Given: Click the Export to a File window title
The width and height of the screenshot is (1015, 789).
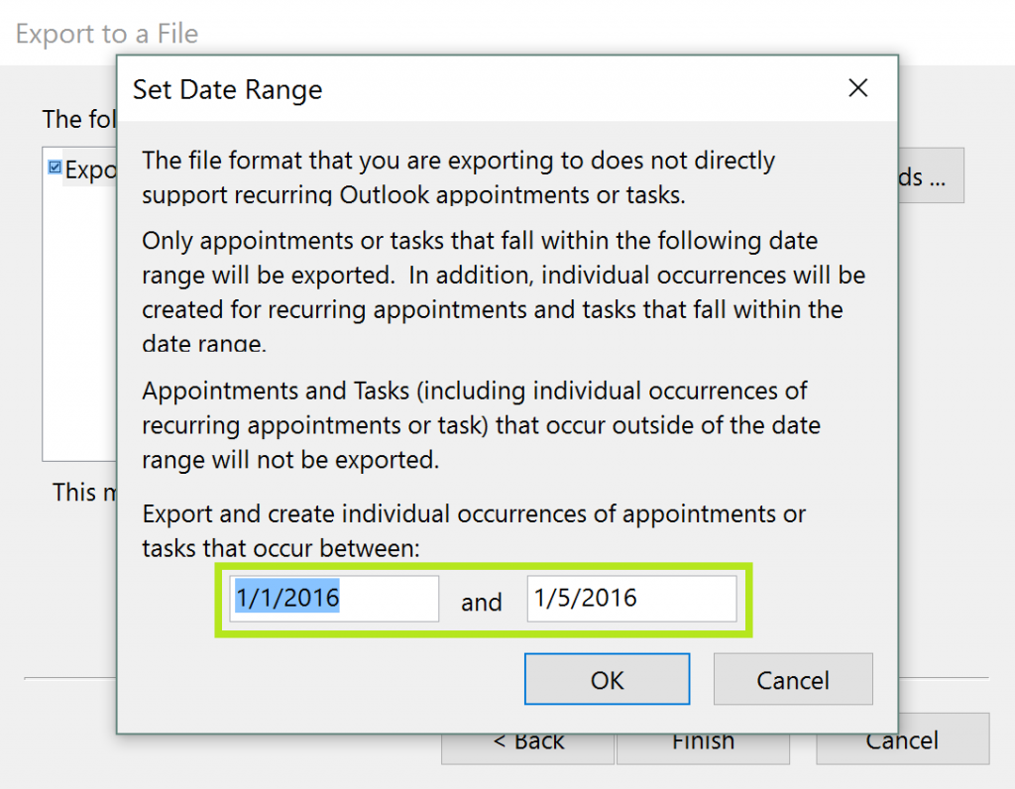Looking at the screenshot, I should [x=107, y=34].
